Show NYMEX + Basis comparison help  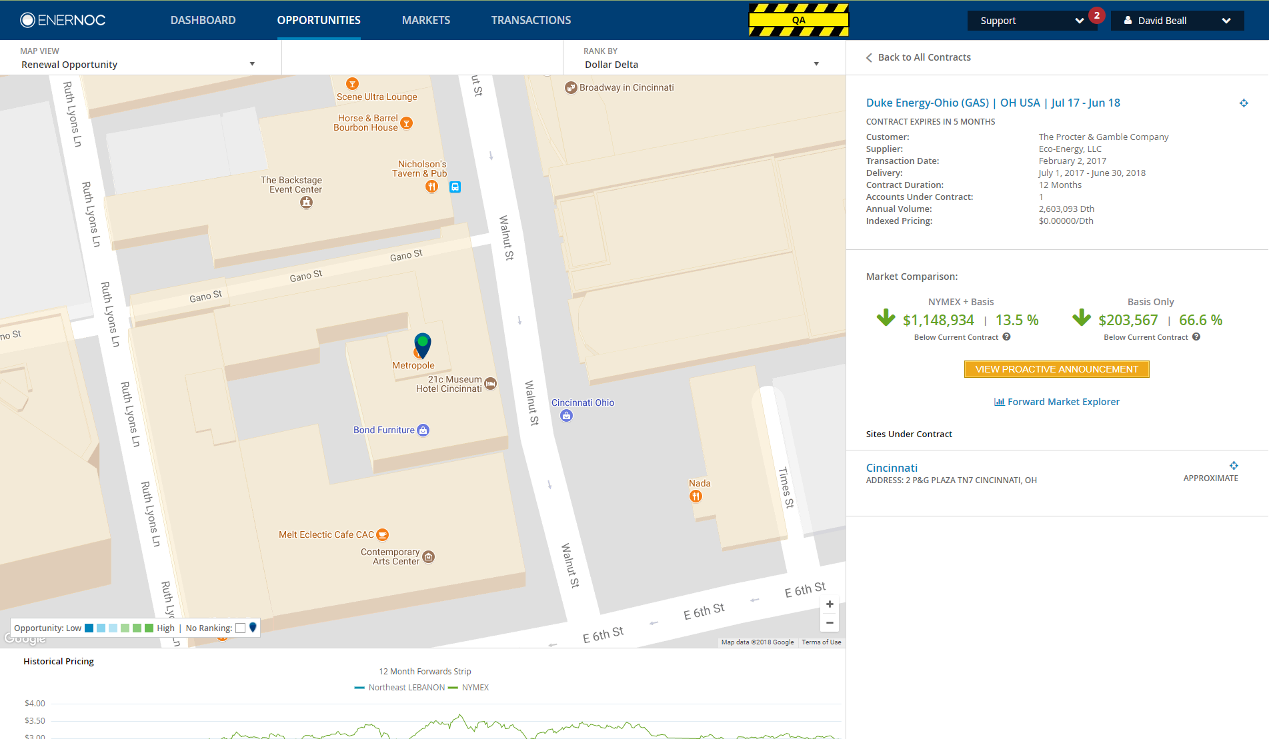click(1006, 337)
